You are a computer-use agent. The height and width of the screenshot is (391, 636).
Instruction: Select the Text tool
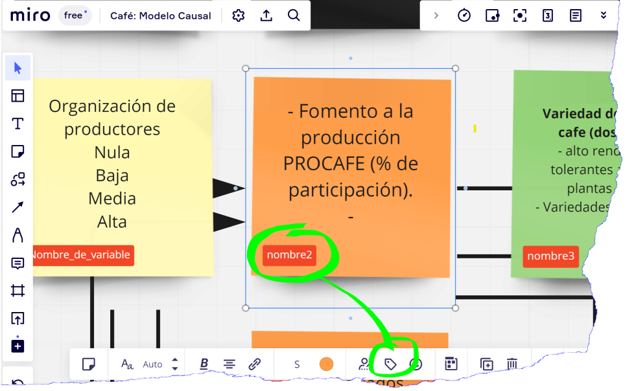click(x=18, y=124)
